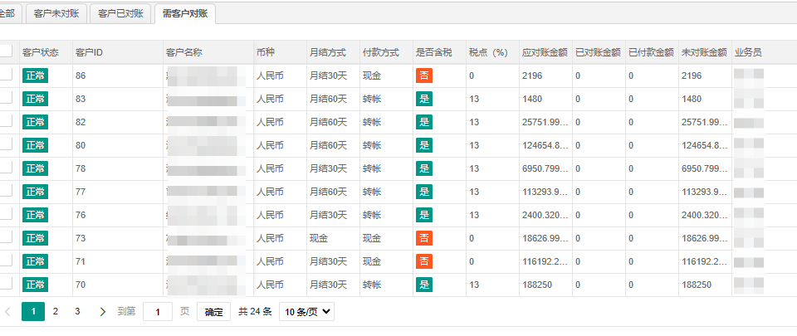Click 应对账金额 value 1480
The width and height of the screenshot is (797, 336).
(x=532, y=99)
